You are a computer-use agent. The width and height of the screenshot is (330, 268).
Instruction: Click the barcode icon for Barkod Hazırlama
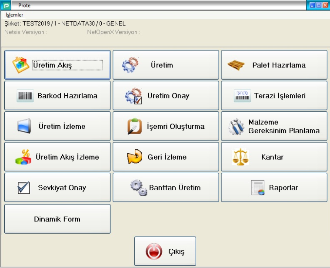pos(25,96)
